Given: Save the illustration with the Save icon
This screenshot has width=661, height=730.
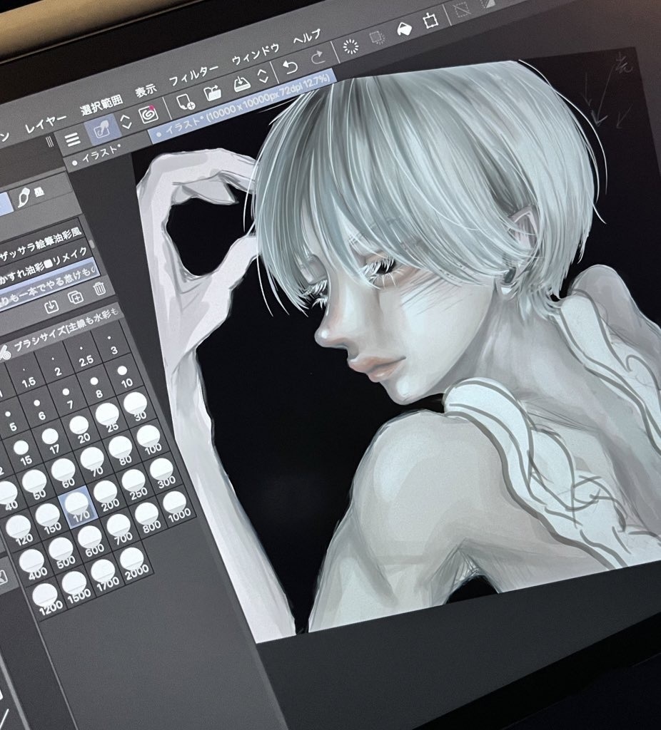Looking at the screenshot, I should [241, 83].
